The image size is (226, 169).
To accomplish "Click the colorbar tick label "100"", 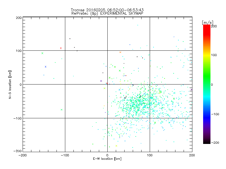I will (x=214, y=55).
